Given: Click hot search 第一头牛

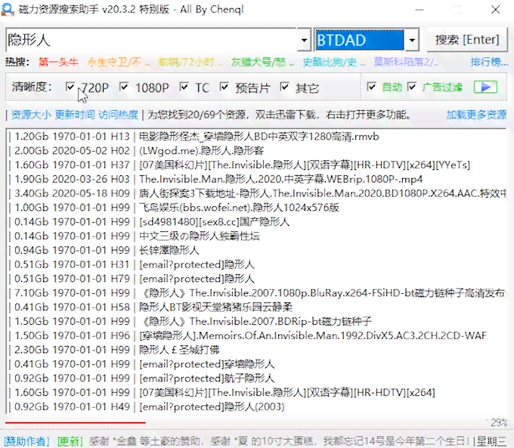Looking at the screenshot, I should pos(59,62).
